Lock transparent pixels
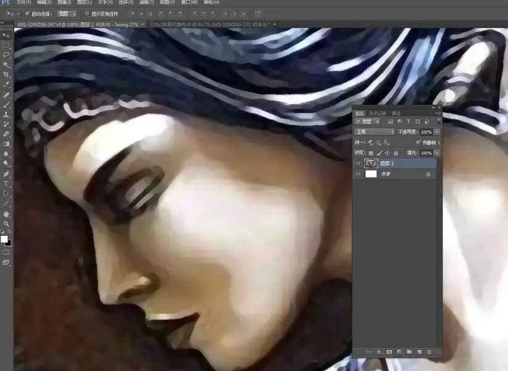This screenshot has height=371, width=508. click(371, 153)
